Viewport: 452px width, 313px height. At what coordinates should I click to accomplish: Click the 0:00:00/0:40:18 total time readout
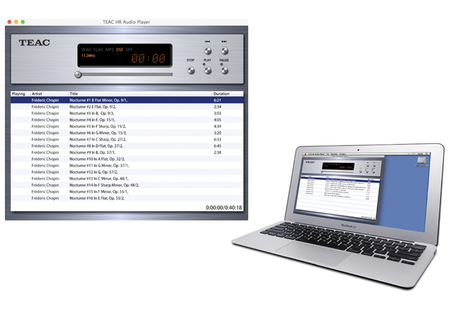(x=224, y=207)
